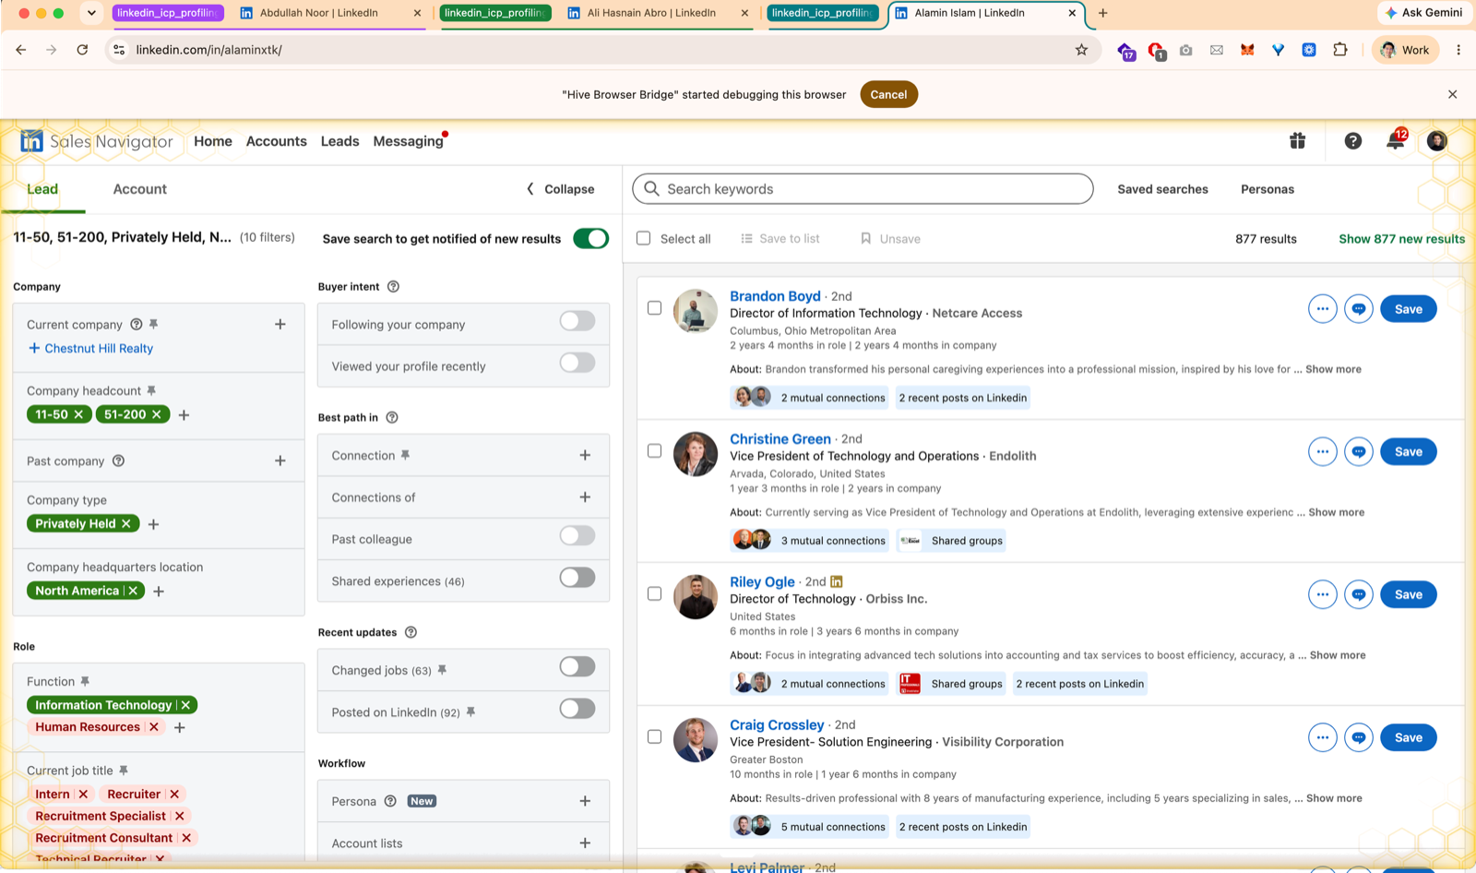Cancel Hive Browser Bridge debugging
1476x873 pixels.
(x=888, y=94)
